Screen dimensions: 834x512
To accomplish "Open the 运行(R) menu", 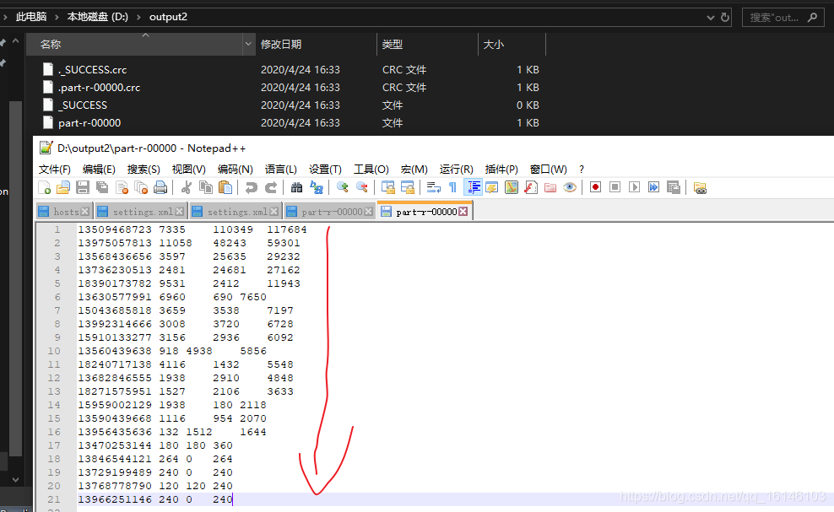I will (457, 169).
